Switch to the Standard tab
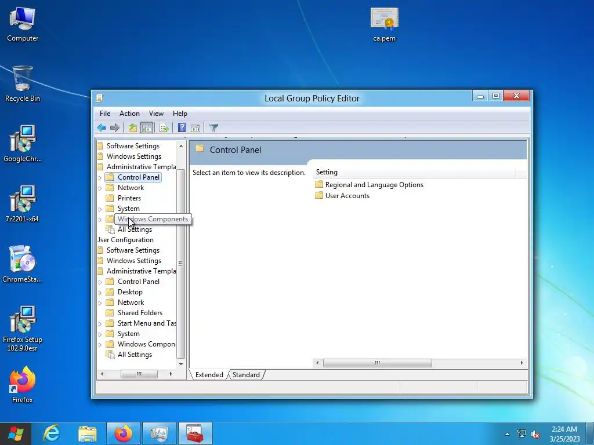 (x=246, y=375)
